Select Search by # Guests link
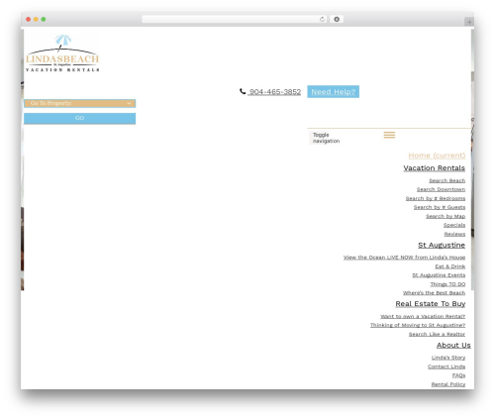The height and width of the screenshot is (419, 495). click(440, 207)
